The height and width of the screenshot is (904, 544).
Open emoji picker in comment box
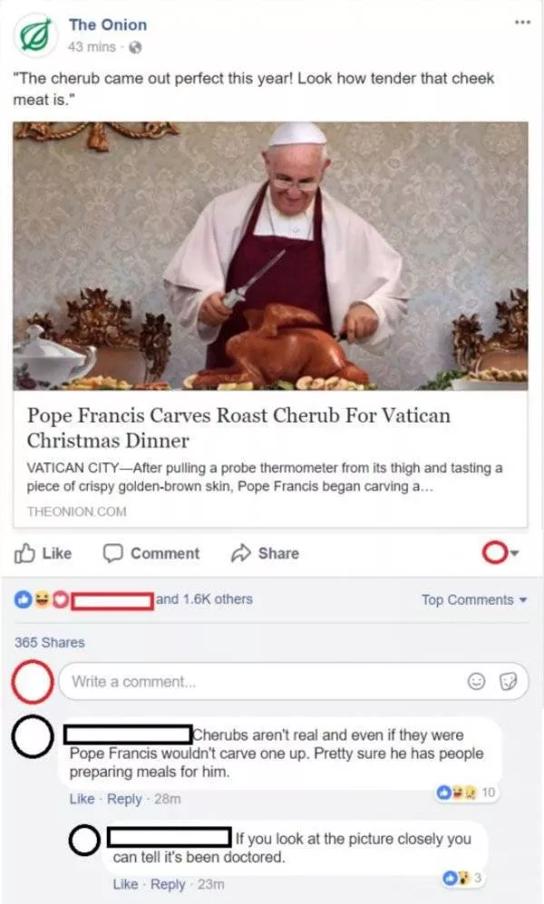476,682
